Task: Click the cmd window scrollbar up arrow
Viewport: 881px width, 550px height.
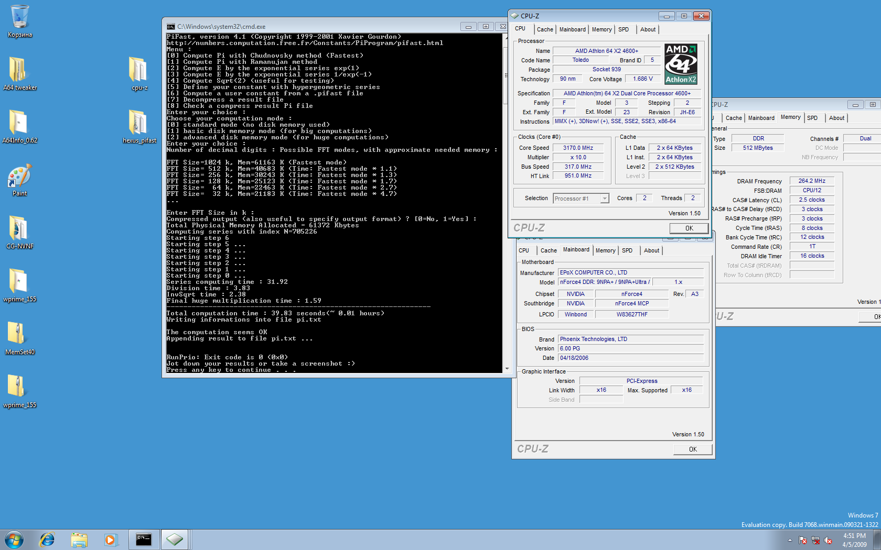Action: click(x=507, y=38)
